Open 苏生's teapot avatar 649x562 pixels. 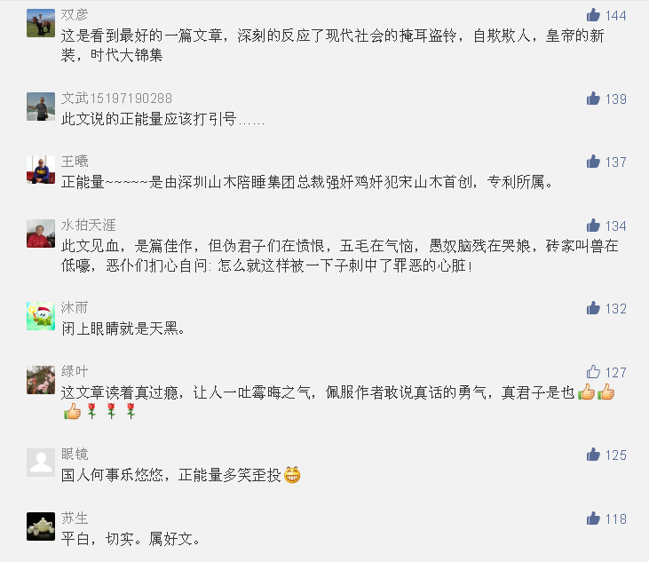41,526
